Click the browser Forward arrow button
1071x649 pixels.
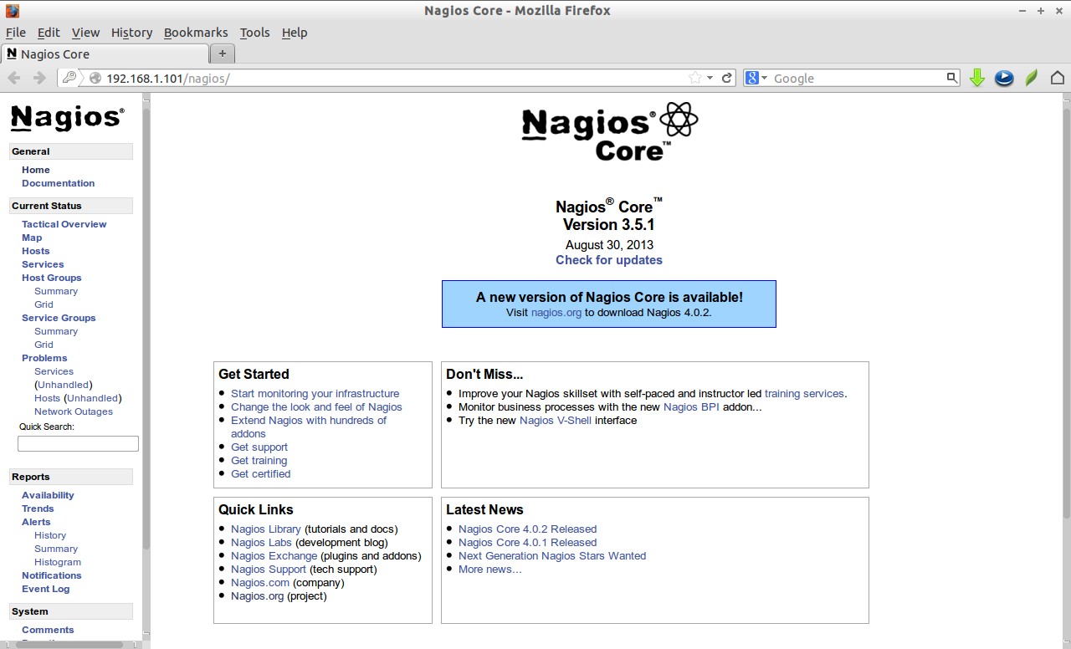[38, 78]
